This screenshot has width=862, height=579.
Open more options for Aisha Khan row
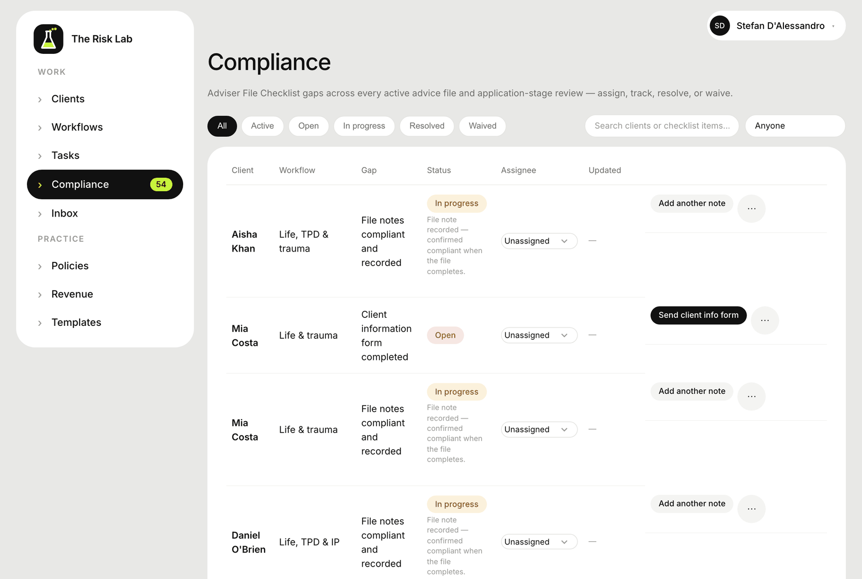click(752, 208)
